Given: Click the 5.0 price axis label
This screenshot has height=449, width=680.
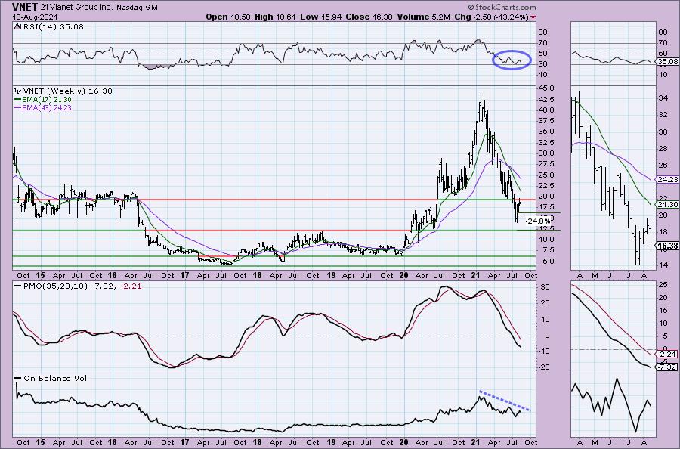Looking at the screenshot, I should point(548,261).
